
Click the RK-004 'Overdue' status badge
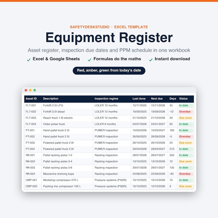[x=186, y=174]
